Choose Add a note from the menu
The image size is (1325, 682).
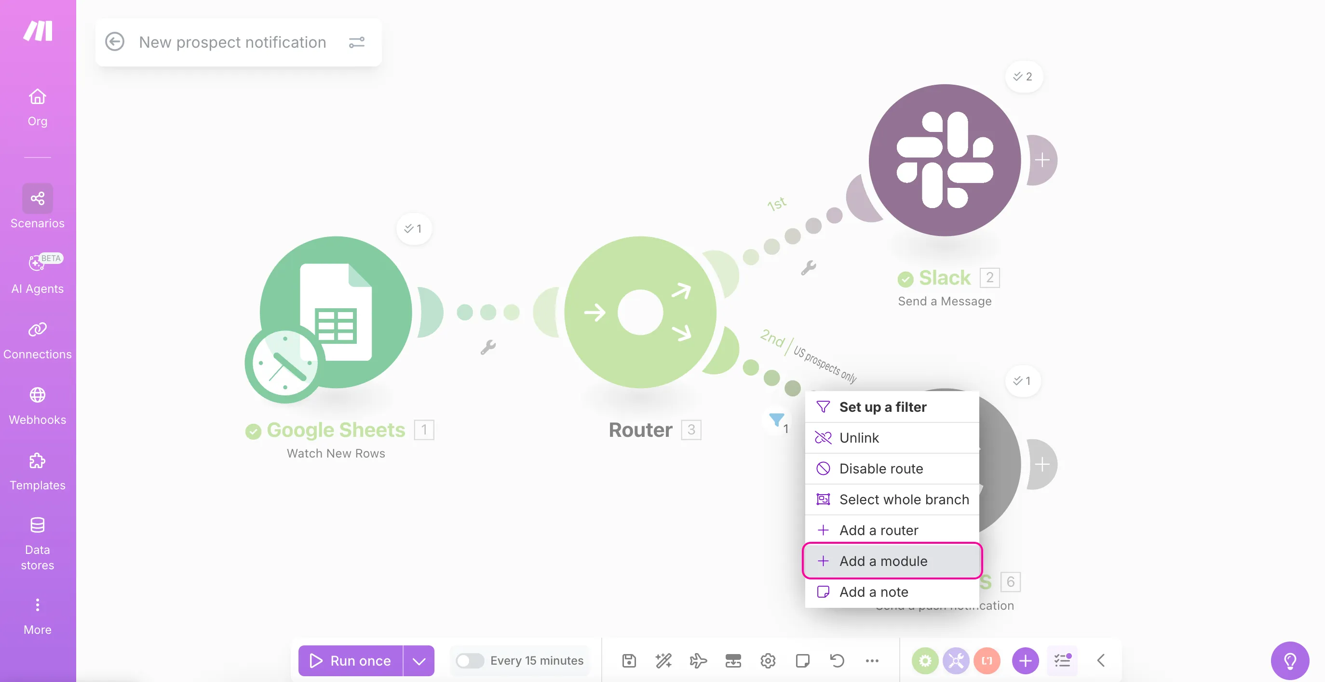892,592
